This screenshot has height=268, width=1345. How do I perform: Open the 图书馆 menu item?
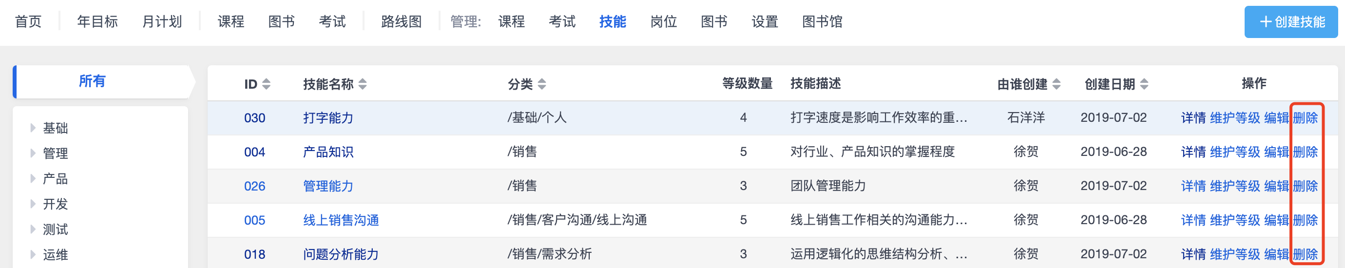822,22
